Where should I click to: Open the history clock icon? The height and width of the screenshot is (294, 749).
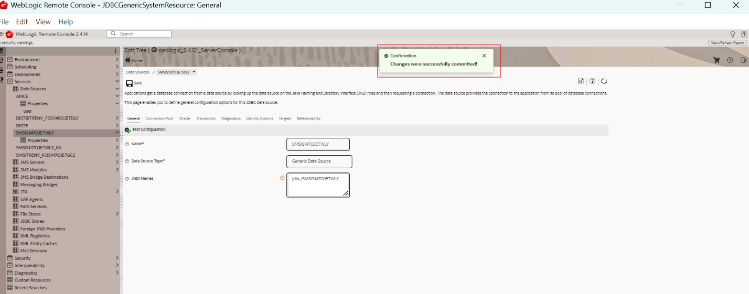click(730, 60)
